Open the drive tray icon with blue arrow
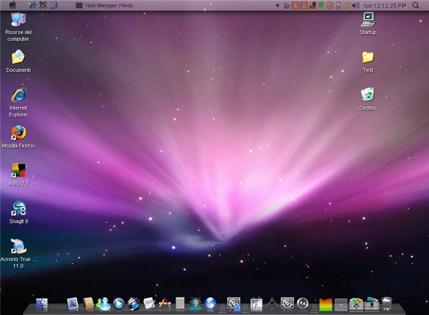This screenshot has height=315, width=429. click(x=372, y=304)
